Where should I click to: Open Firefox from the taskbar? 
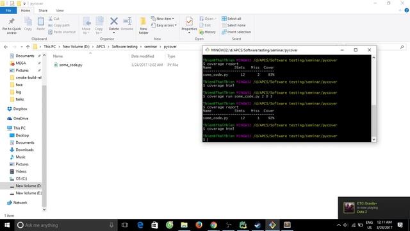(x=199, y=225)
